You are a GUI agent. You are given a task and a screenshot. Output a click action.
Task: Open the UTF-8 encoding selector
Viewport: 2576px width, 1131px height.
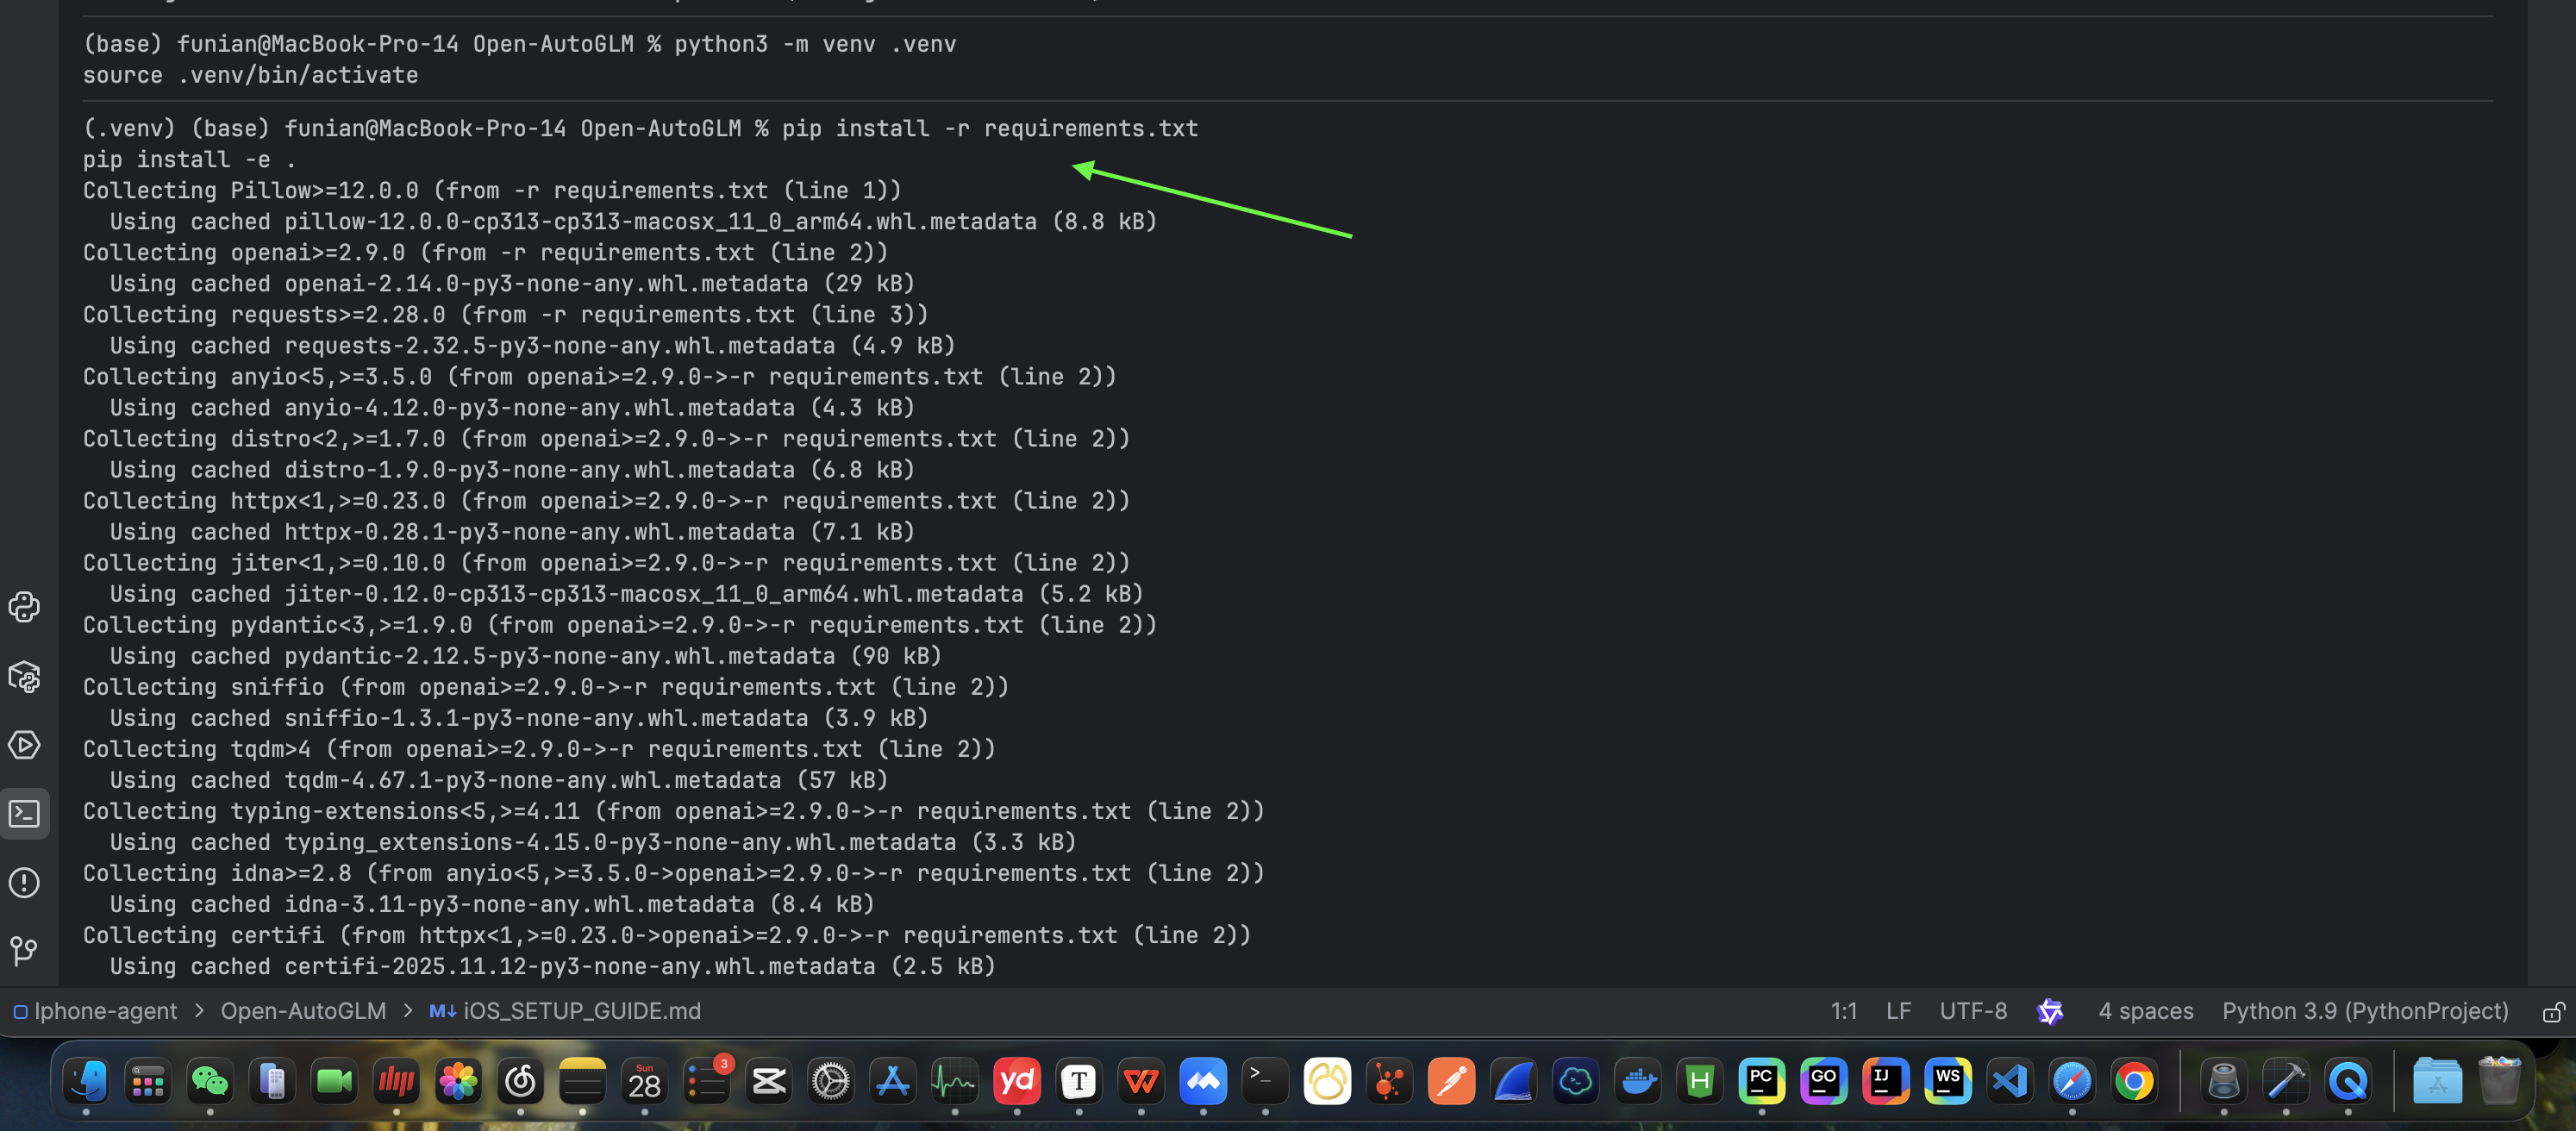[x=1973, y=1011]
